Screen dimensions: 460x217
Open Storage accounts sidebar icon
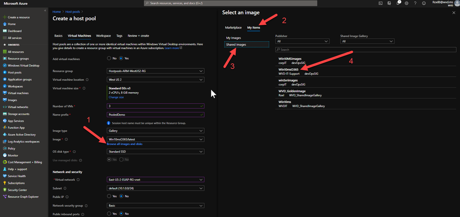(5, 114)
